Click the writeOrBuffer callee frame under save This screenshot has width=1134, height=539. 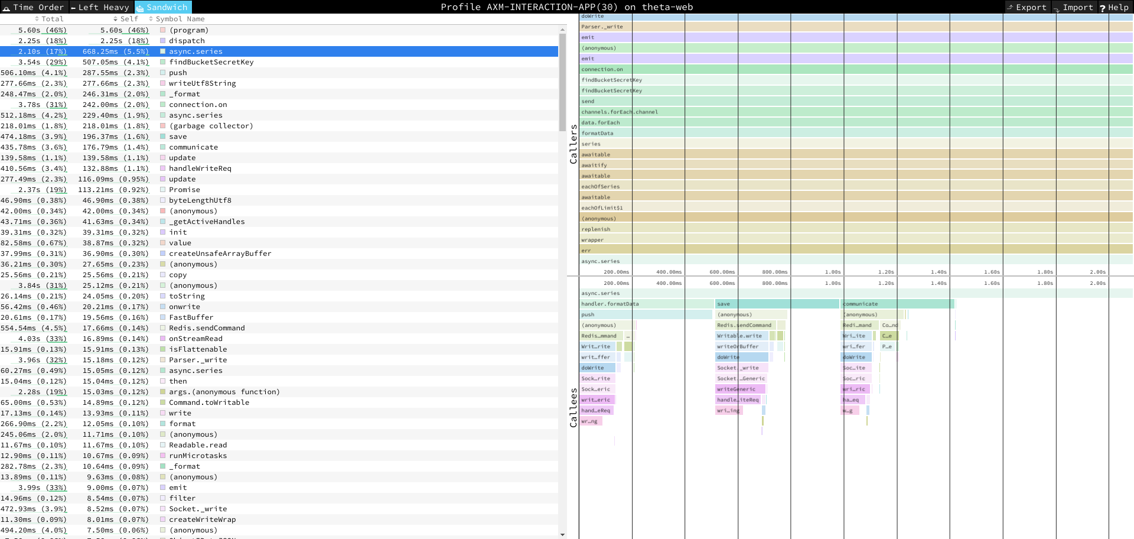point(741,346)
